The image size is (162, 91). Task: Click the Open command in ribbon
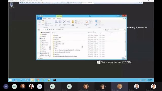[91, 21]
